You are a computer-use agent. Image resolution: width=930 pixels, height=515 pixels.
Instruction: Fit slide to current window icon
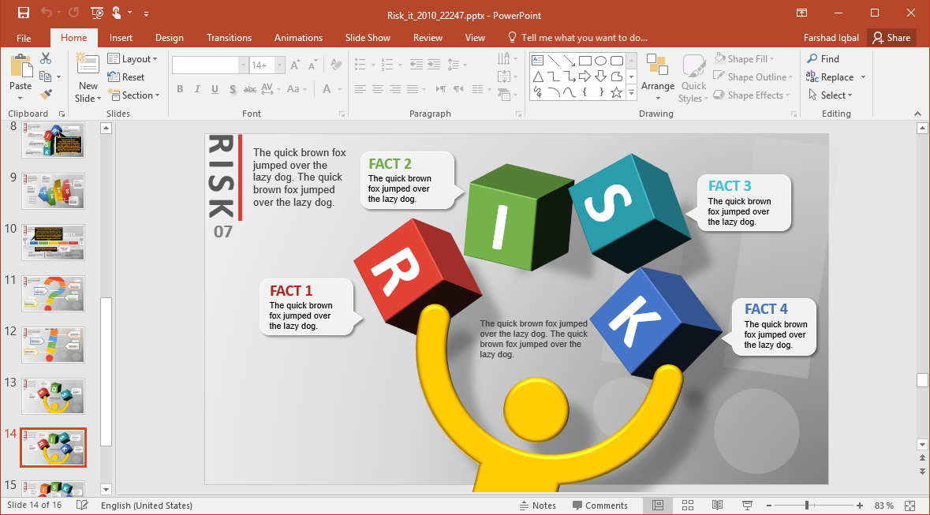click(910, 506)
